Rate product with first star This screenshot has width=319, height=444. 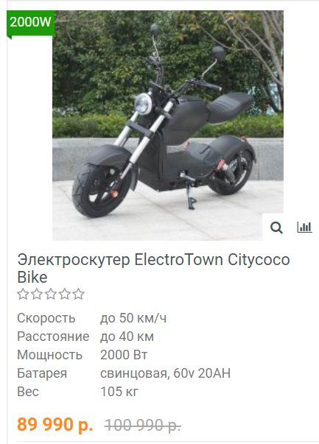tap(23, 295)
